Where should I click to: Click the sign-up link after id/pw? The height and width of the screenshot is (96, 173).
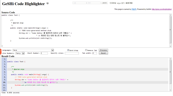[x=129, y=3]
